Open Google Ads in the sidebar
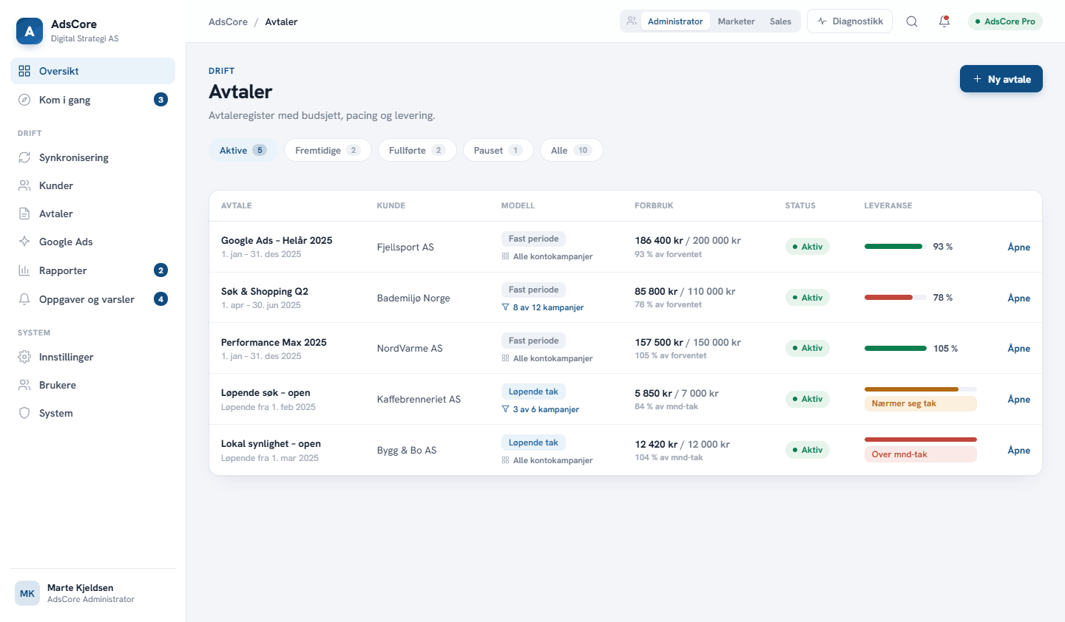This screenshot has height=622, width=1065. 92,242
